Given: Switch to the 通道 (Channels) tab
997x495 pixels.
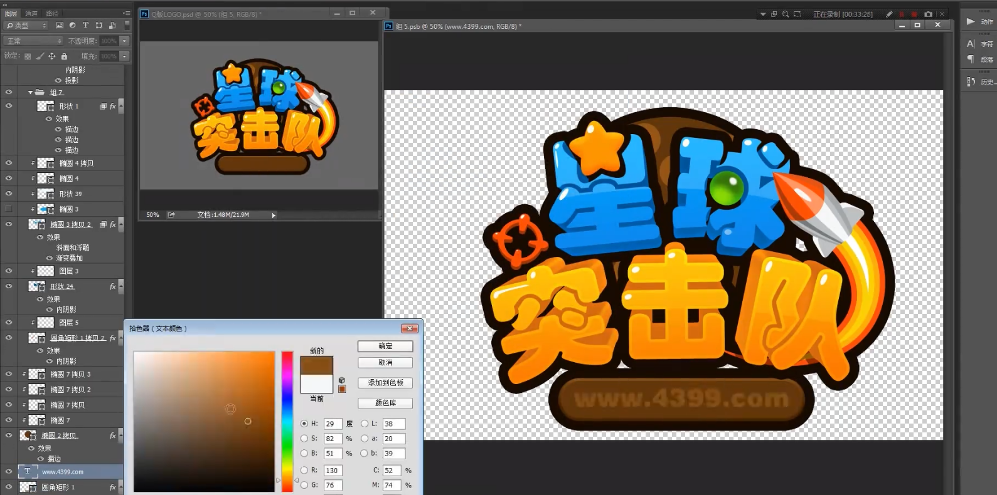Looking at the screenshot, I should 31,13.
